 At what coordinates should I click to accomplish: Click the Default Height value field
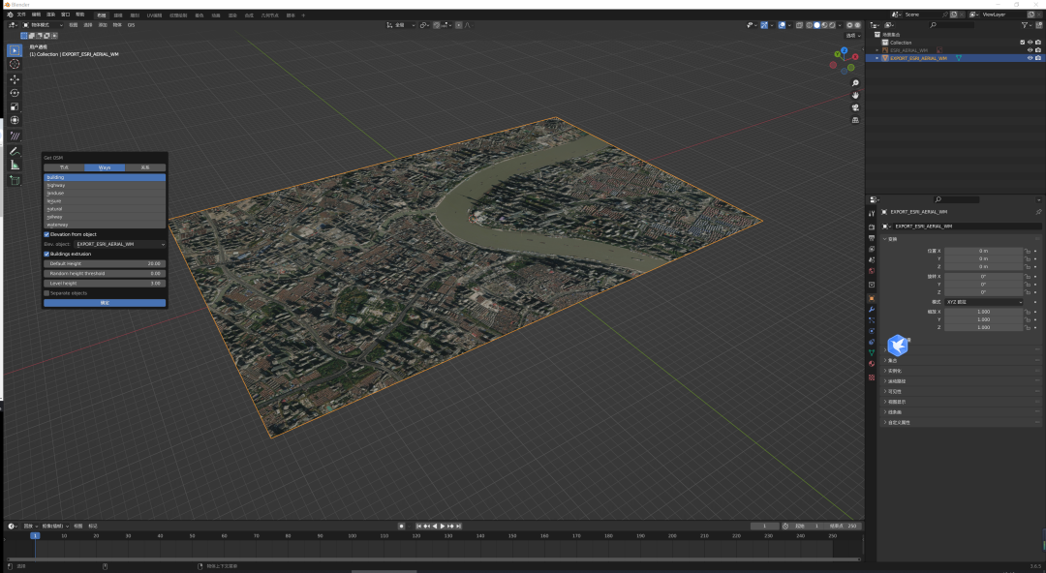105,263
